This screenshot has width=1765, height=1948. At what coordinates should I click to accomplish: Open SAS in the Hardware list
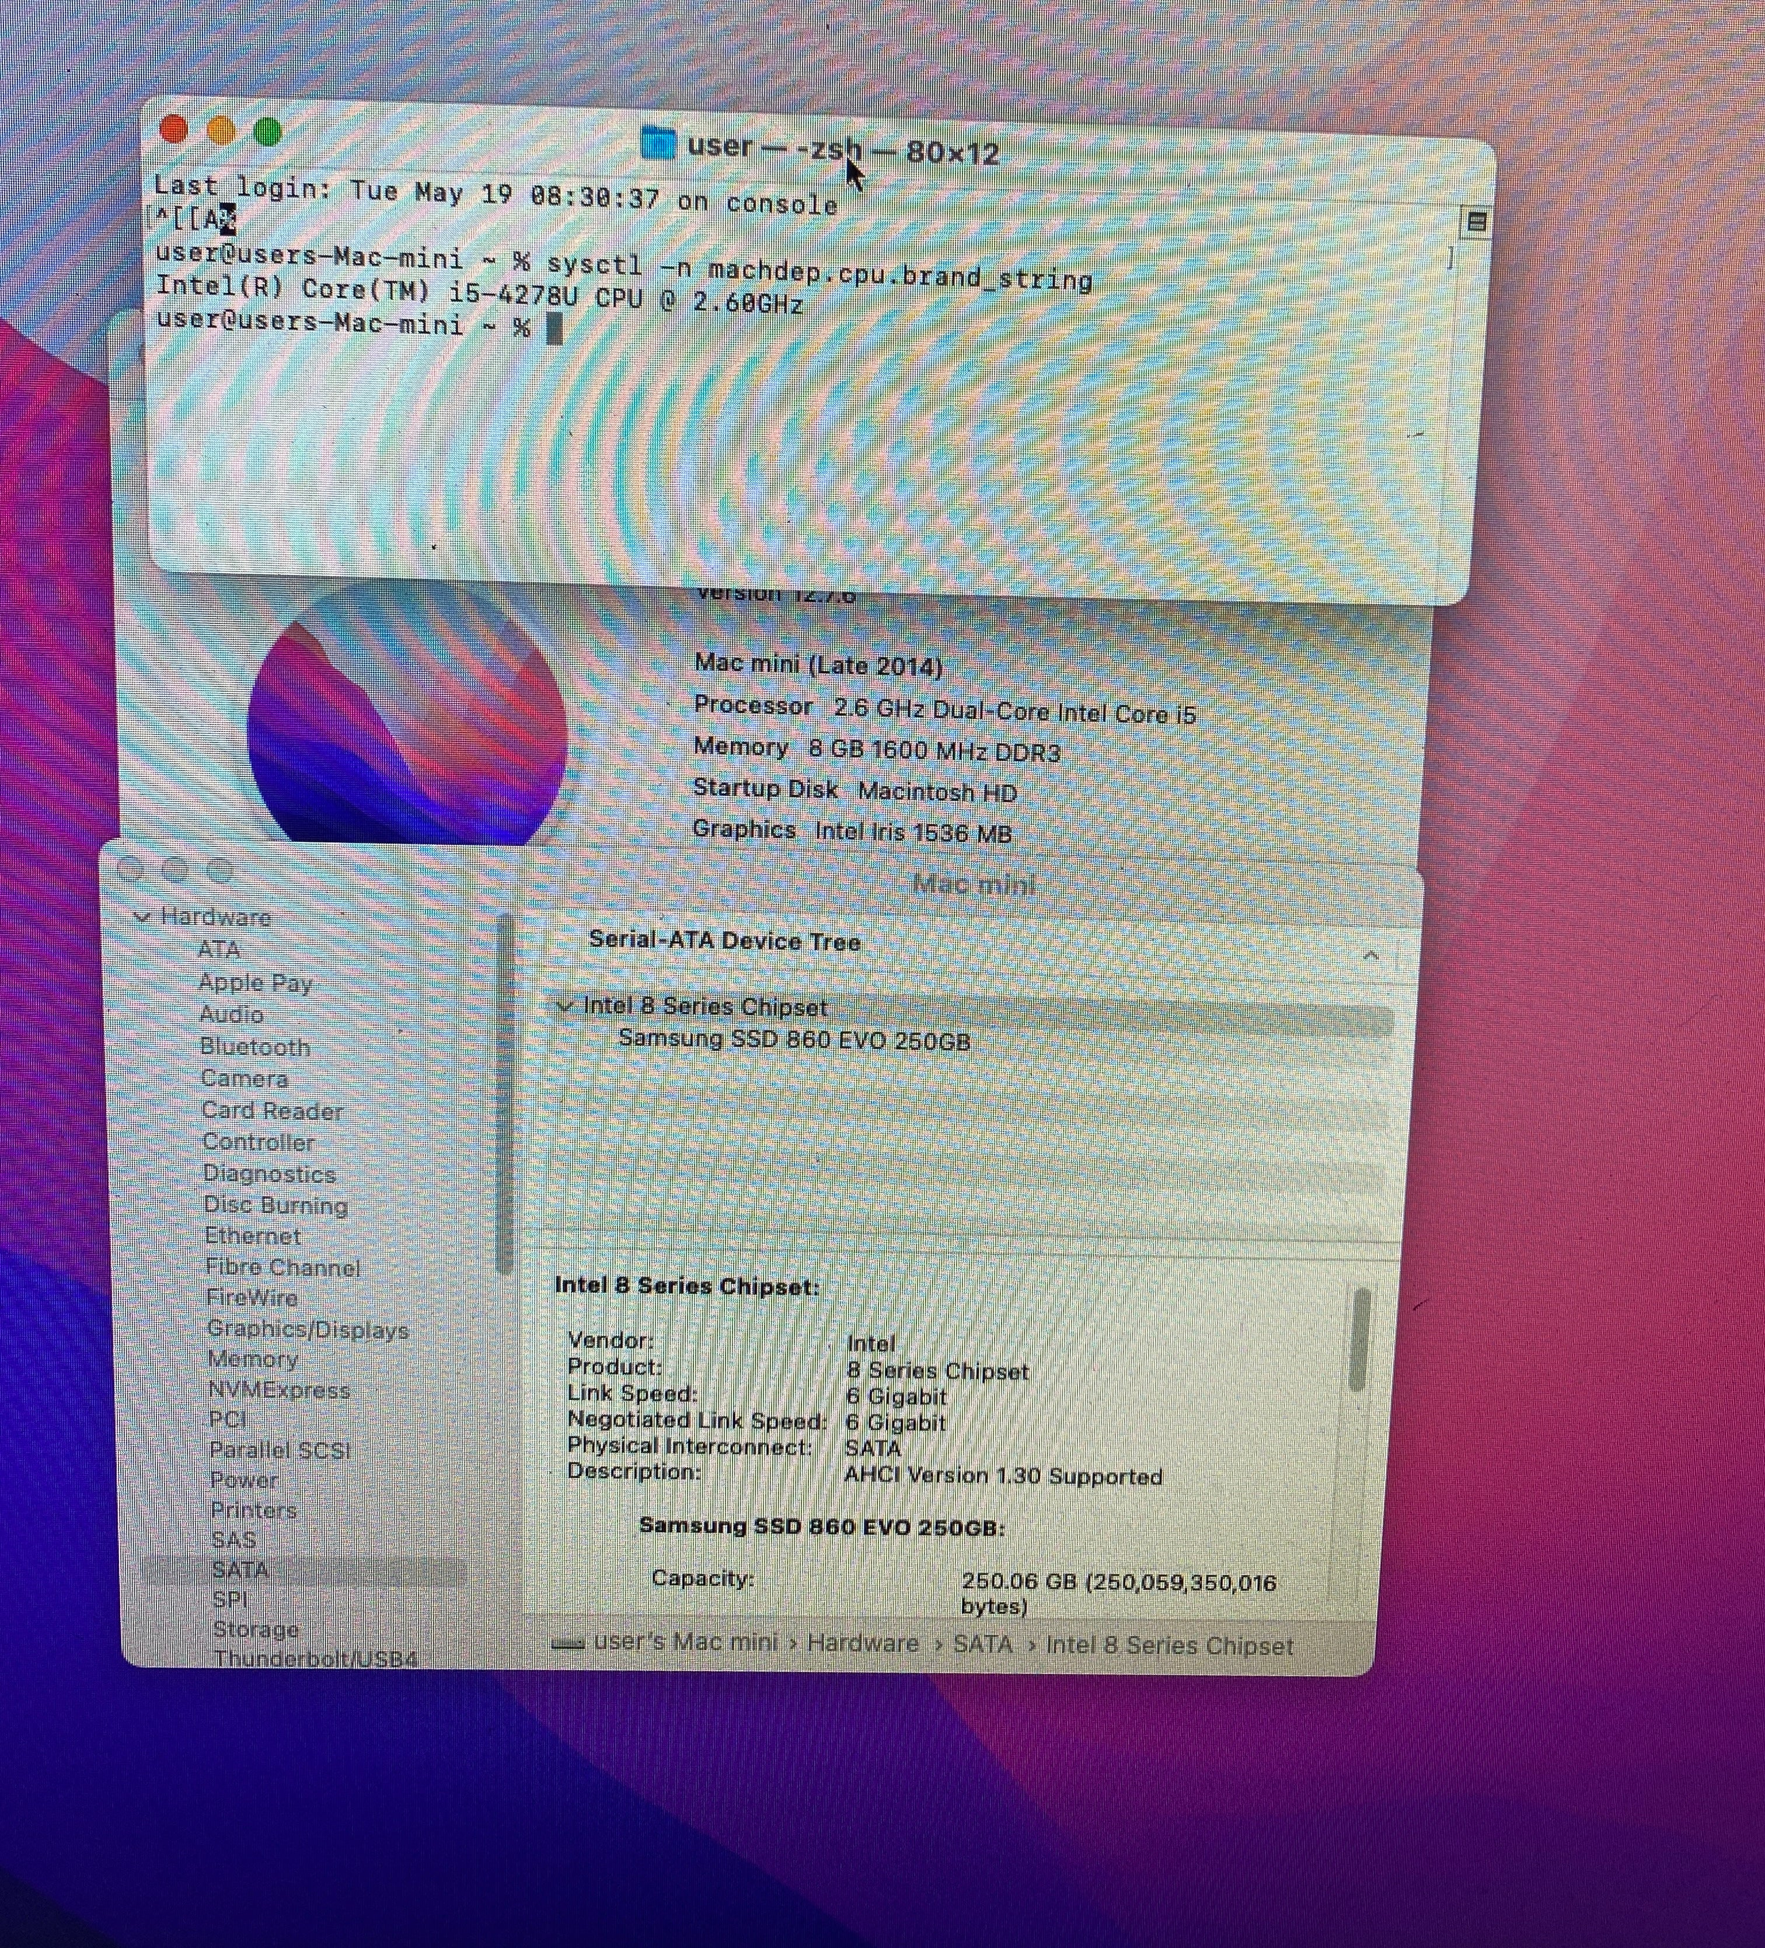click(x=234, y=1540)
